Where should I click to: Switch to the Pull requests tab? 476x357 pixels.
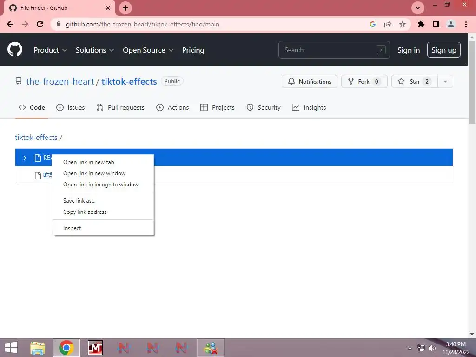(x=120, y=107)
